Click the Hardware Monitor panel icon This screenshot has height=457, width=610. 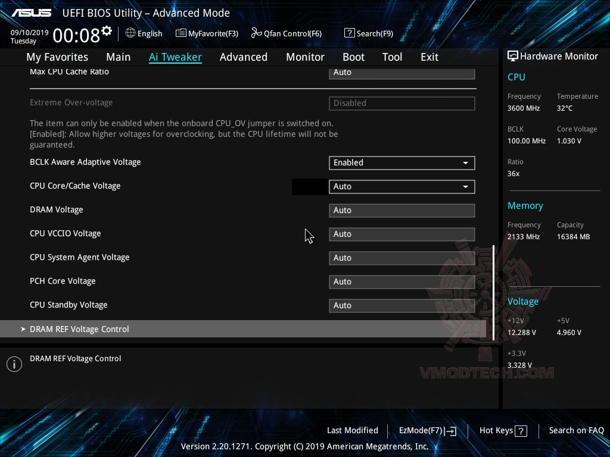tap(513, 56)
